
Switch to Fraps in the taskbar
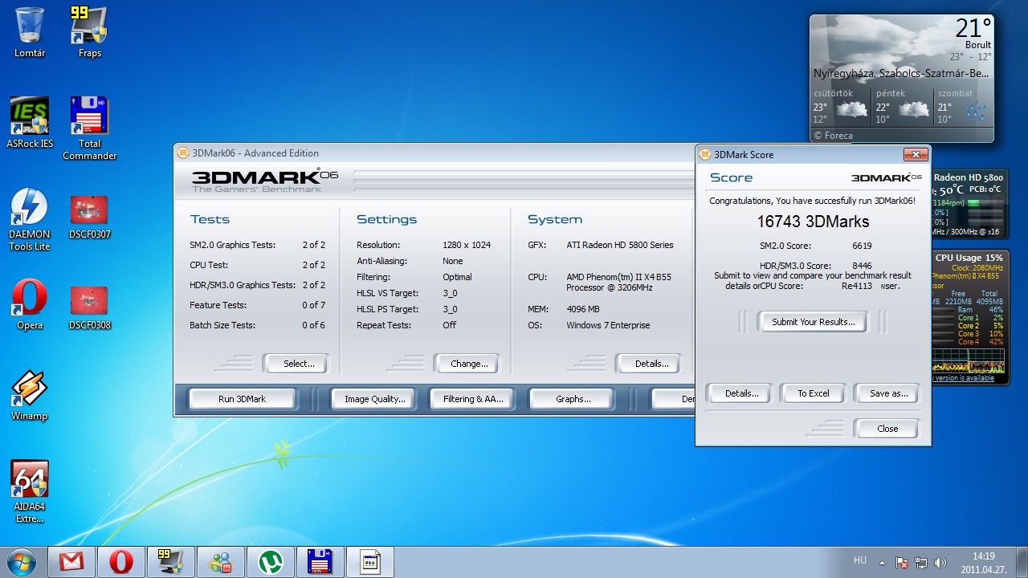[x=171, y=562]
